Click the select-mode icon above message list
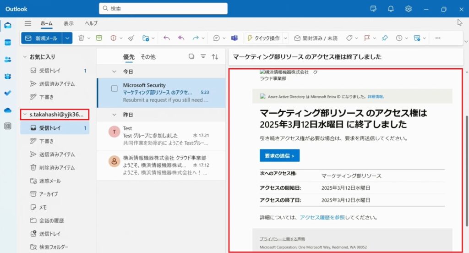Screen dimensions: 469x253 (191, 56)
